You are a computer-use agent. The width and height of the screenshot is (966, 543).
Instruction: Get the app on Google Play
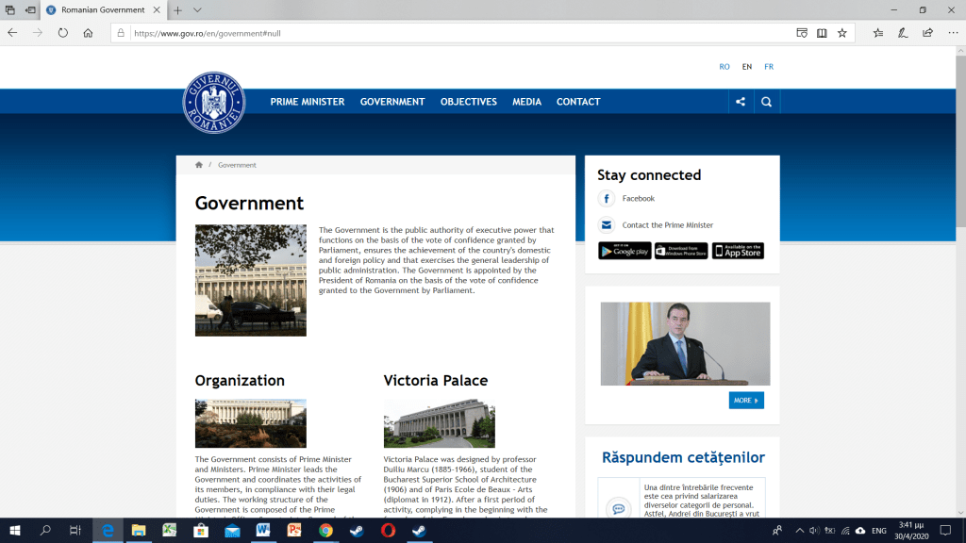click(x=625, y=251)
